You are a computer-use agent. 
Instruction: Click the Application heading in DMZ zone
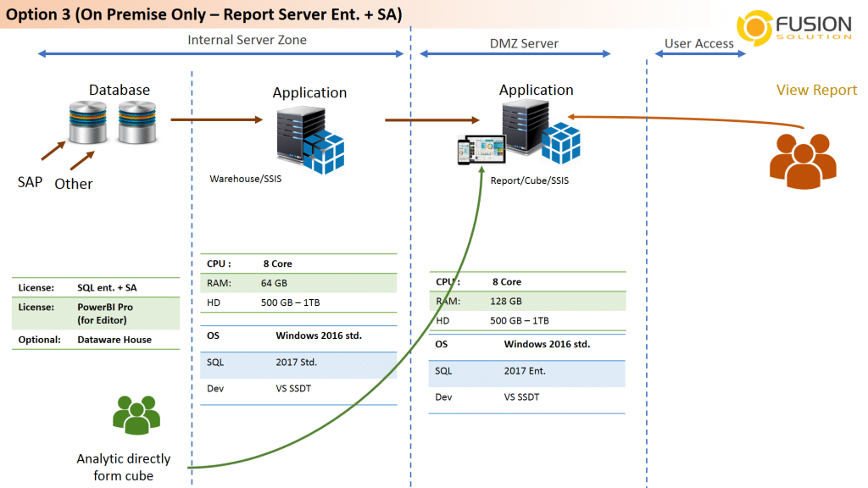coord(536,90)
